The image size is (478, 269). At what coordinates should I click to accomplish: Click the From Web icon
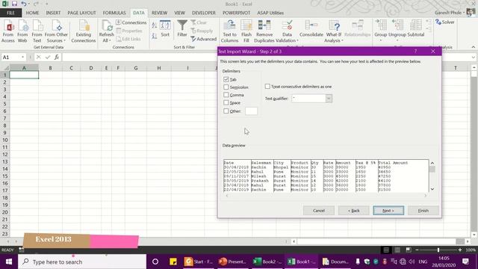(22, 25)
